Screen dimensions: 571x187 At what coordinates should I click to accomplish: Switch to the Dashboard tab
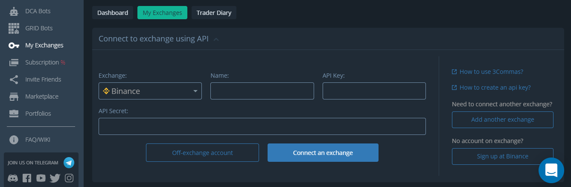tap(113, 13)
